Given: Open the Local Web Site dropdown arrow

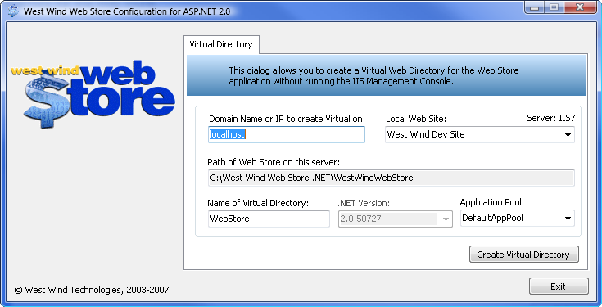Looking at the screenshot, I should pos(568,135).
